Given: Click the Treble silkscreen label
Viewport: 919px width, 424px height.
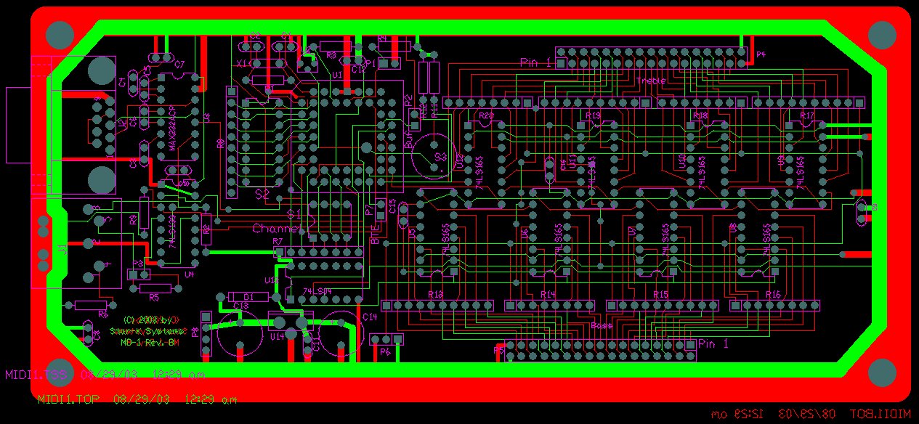Looking at the screenshot, I should point(651,81).
